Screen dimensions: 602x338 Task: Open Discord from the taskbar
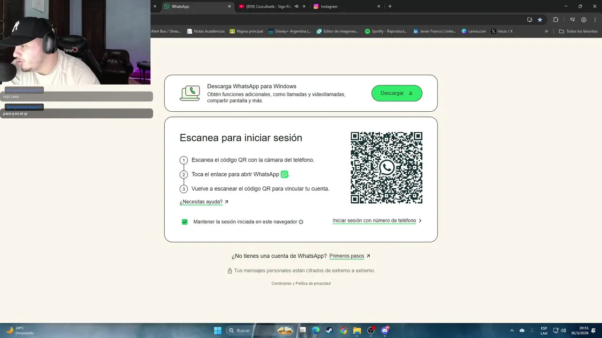point(385,330)
